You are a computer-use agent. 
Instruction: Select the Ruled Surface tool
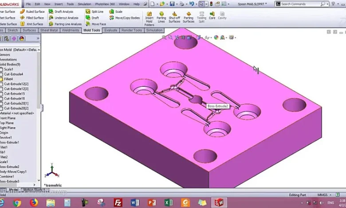(32, 12)
